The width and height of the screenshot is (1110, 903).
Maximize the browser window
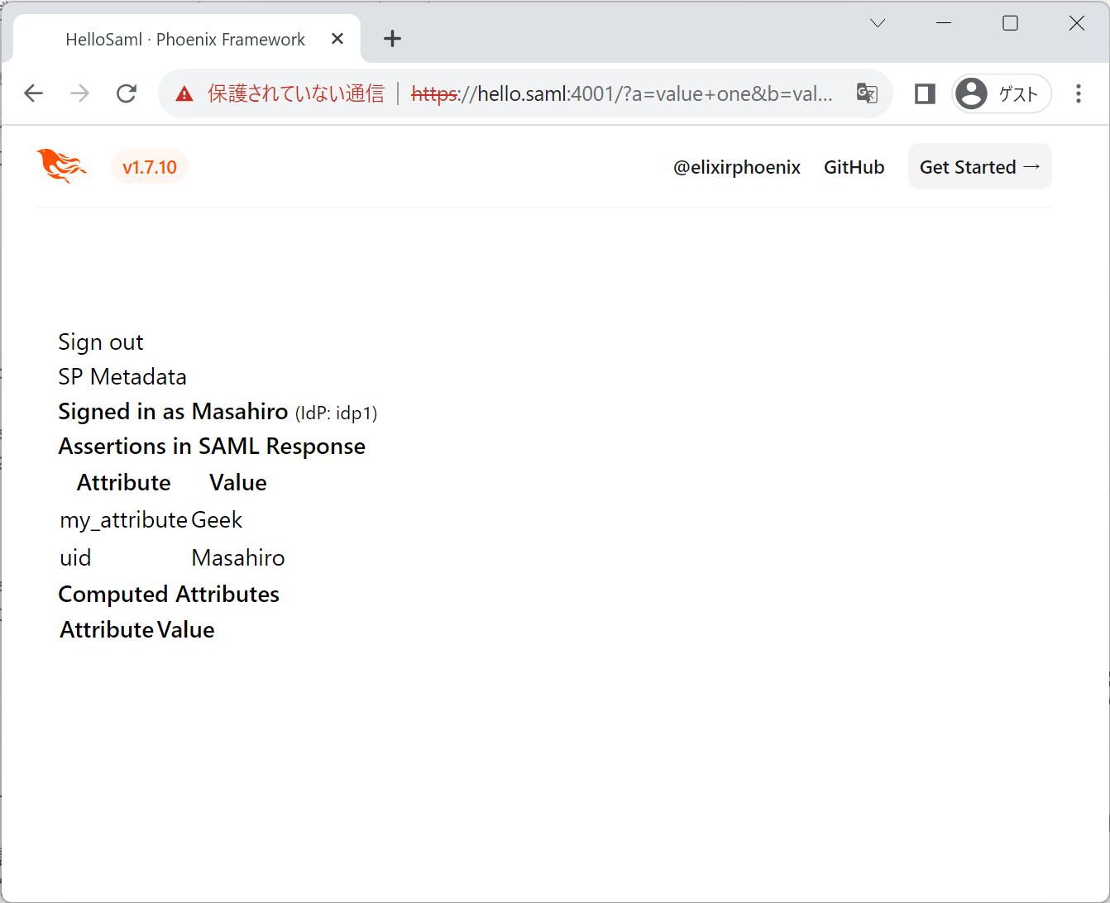(1010, 23)
